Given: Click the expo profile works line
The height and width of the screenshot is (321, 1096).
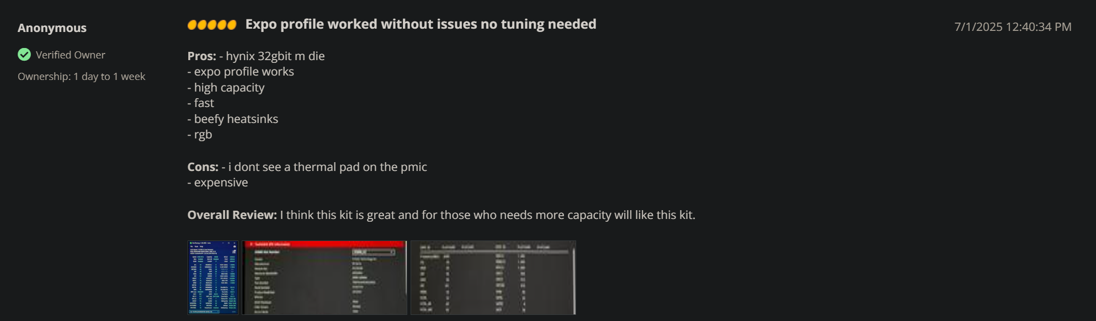Looking at the screenshot, I should click(241, 72).
